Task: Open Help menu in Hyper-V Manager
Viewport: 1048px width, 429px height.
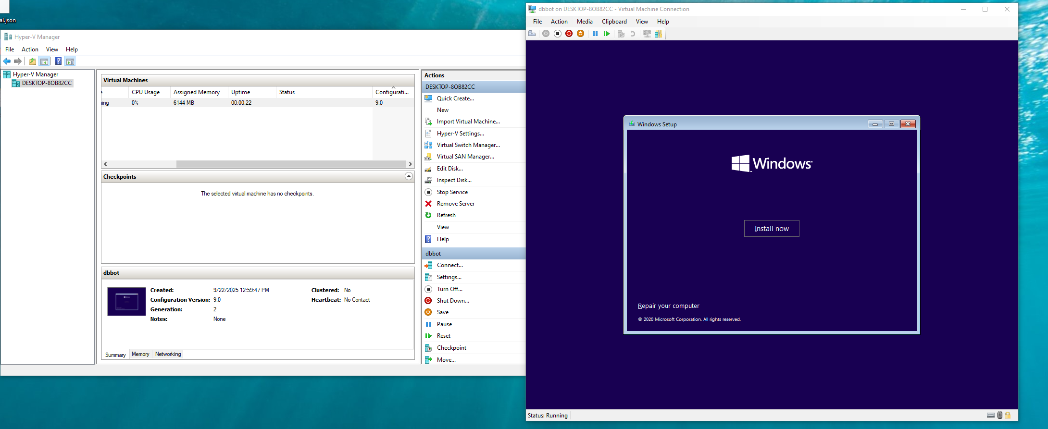Action: click(72, 49)
